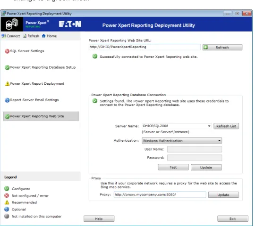Click the Help button
Image resolution: width=255 pixels, height=226 pixels.
pos(99,219)
